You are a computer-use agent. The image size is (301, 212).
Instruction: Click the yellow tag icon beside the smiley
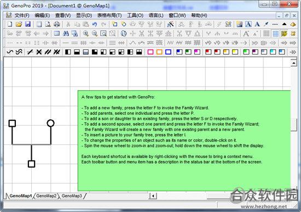(293, 33)
